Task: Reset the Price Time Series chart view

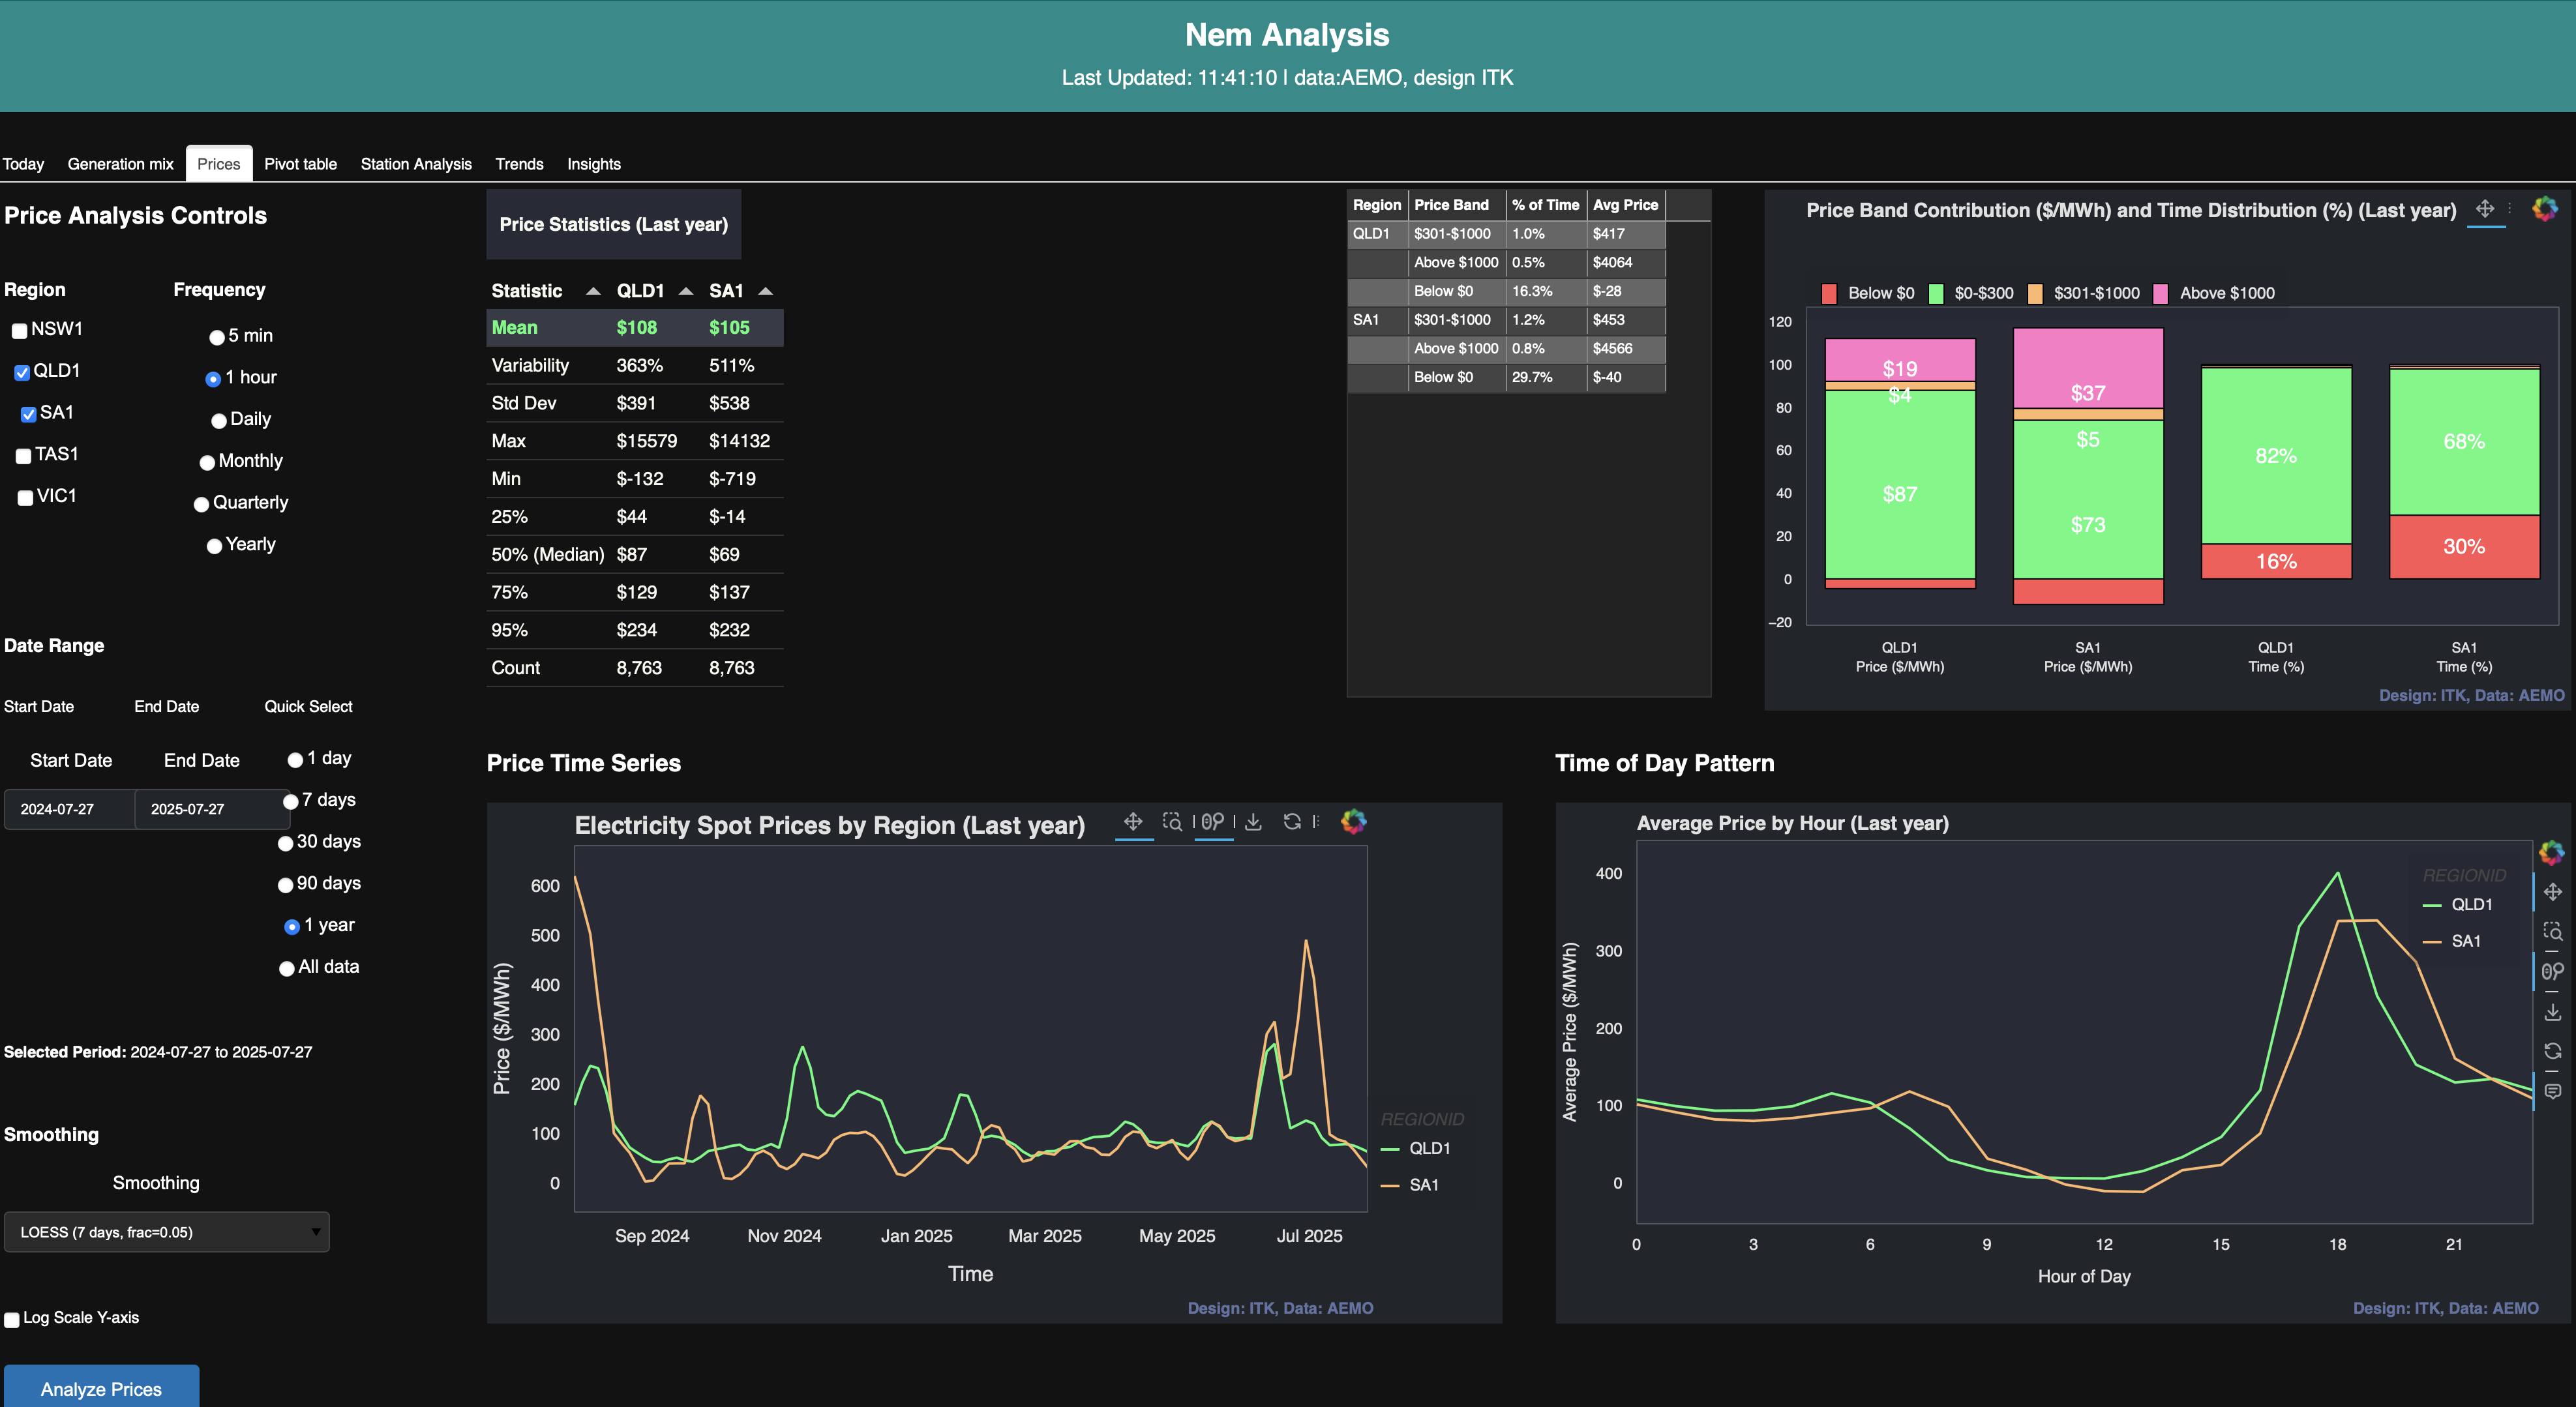Action: click(1292, 822)
